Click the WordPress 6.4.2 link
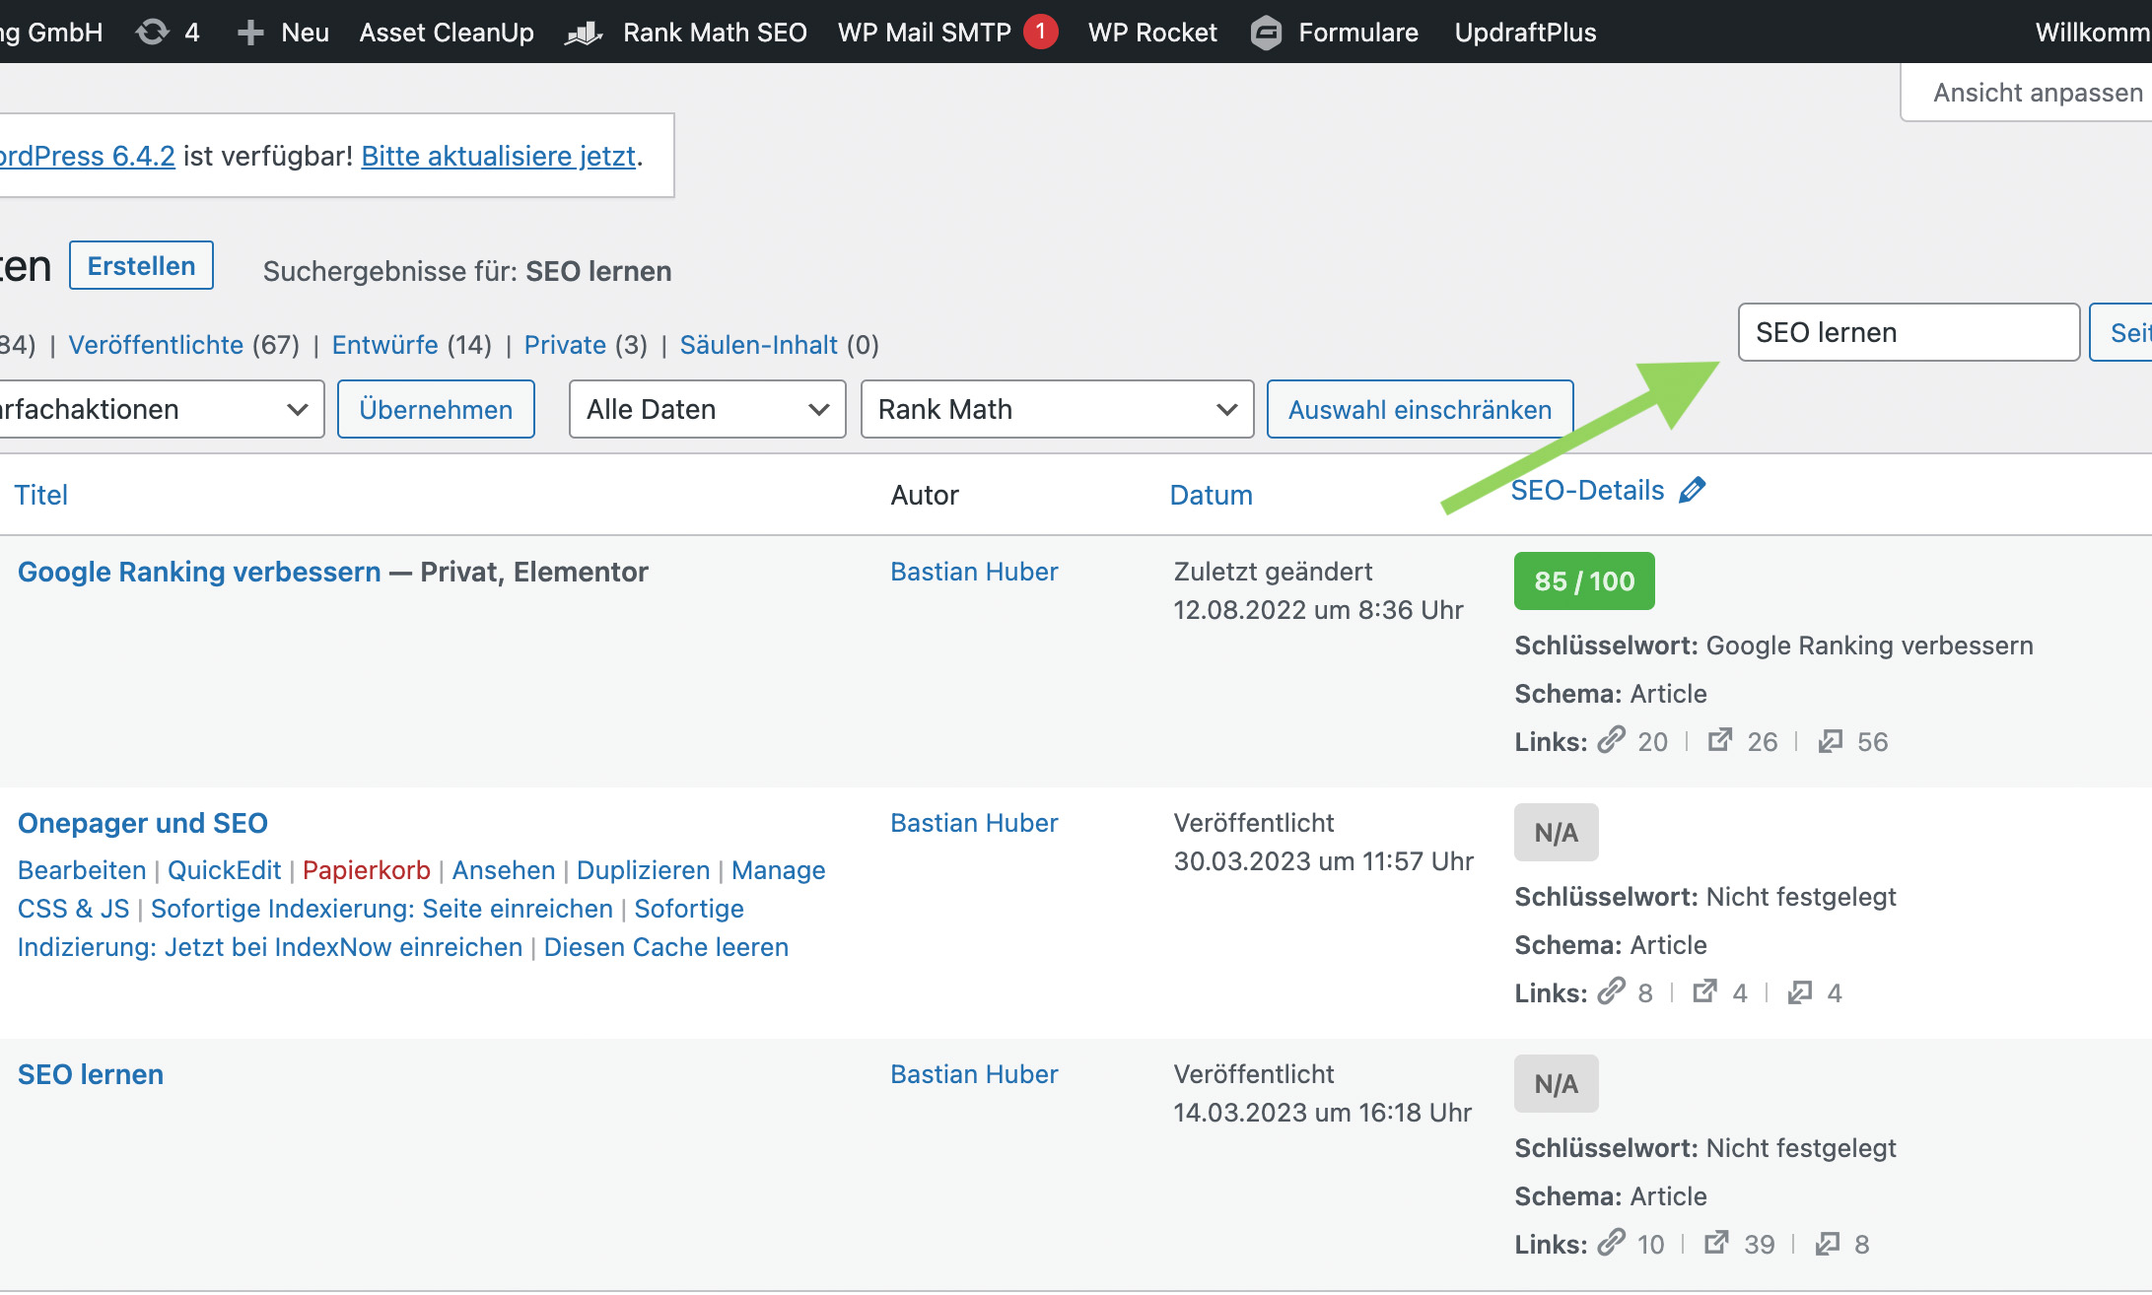2152x1295 pixels. 87,156
